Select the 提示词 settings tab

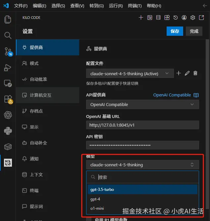point(48,206)
